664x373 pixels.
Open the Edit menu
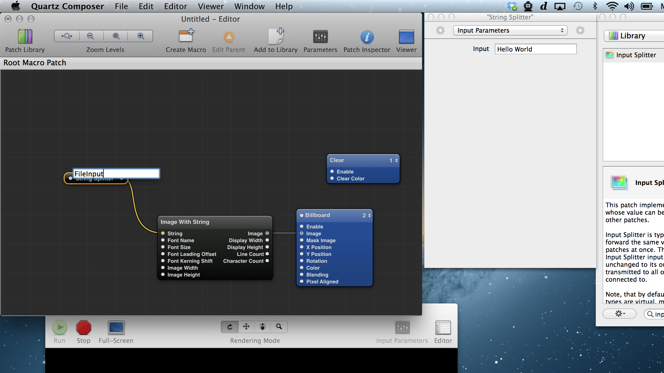coord(146,6)
